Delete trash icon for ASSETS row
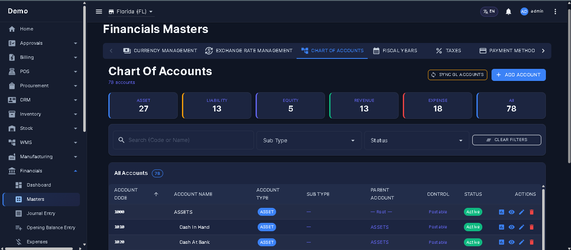 click(x=532, y=212)
